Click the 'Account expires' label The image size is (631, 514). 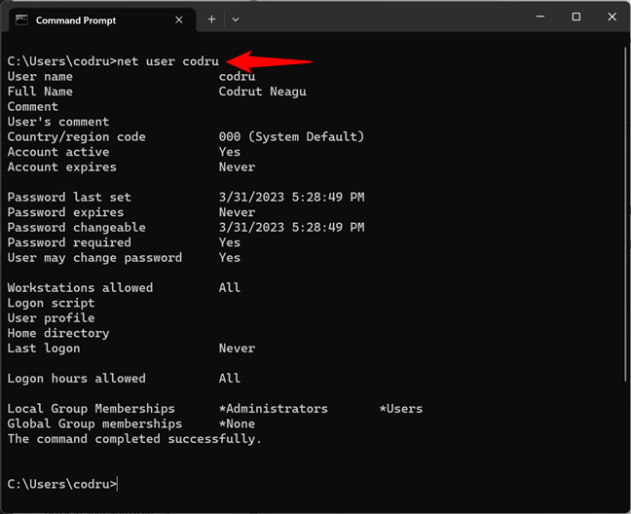62,166
